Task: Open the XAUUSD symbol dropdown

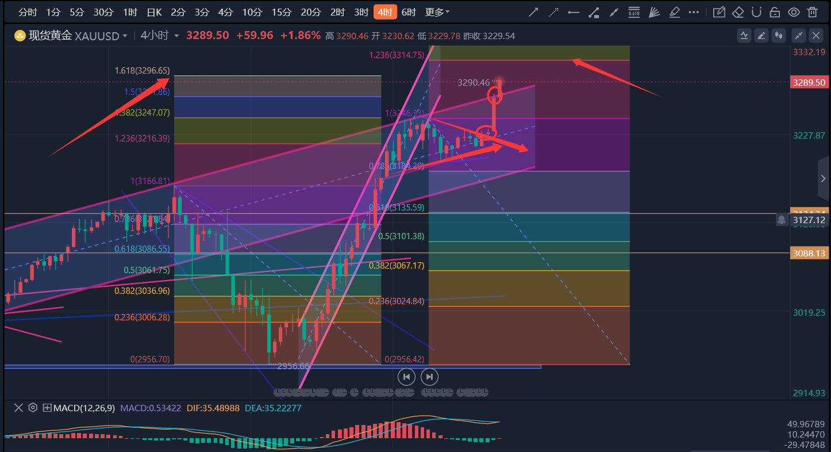Action: click(124, 36)
